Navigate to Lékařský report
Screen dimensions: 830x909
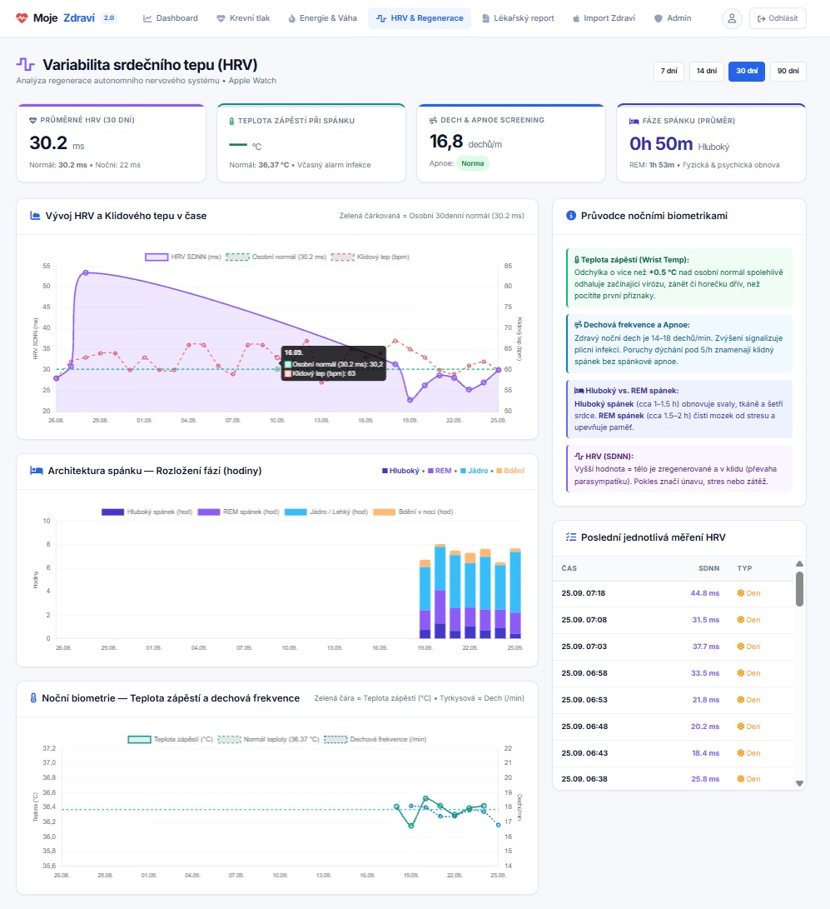[x=519, y=18]
